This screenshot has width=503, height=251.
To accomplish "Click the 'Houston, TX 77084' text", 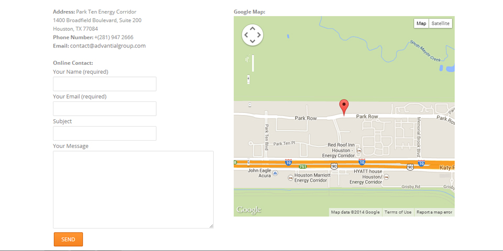I will click(75, 29).
